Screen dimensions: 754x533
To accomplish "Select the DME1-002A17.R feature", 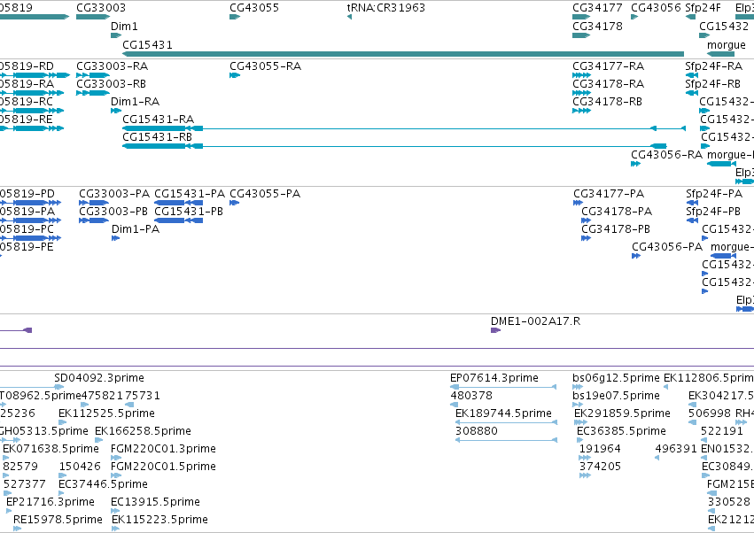I will pos(536,321).
